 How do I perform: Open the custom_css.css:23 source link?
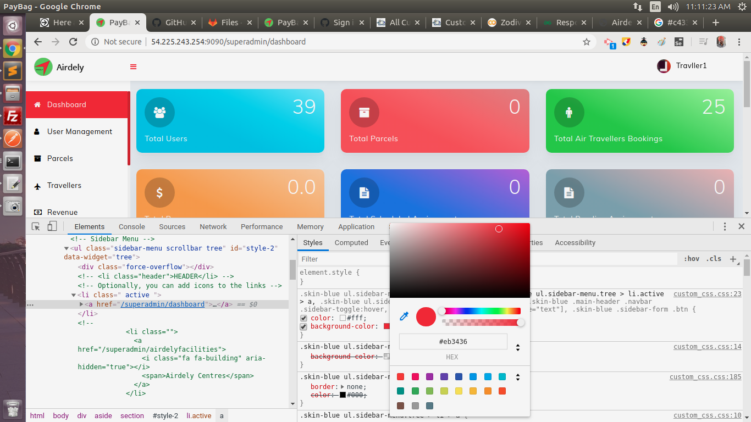click(707, 294)
